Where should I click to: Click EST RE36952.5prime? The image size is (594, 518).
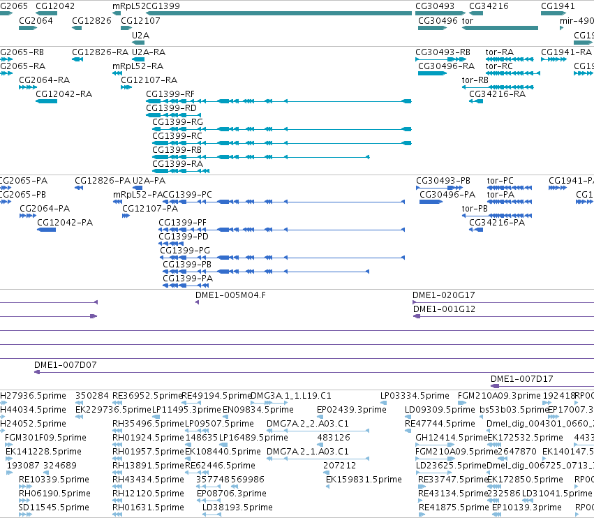click(x=148, y=396)
